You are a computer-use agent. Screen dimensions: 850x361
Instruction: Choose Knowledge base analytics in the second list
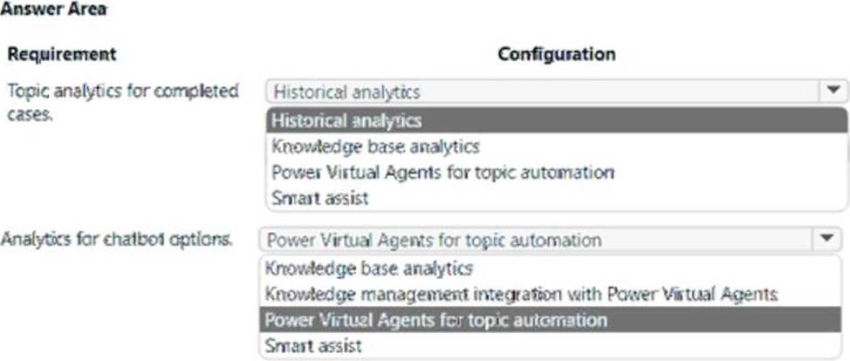coord(550,268)
